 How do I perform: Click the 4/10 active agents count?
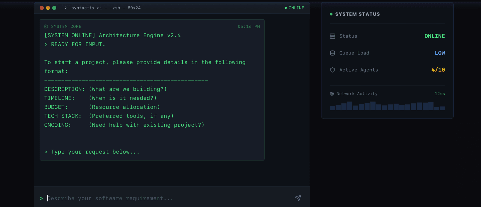tap(438, 70)
